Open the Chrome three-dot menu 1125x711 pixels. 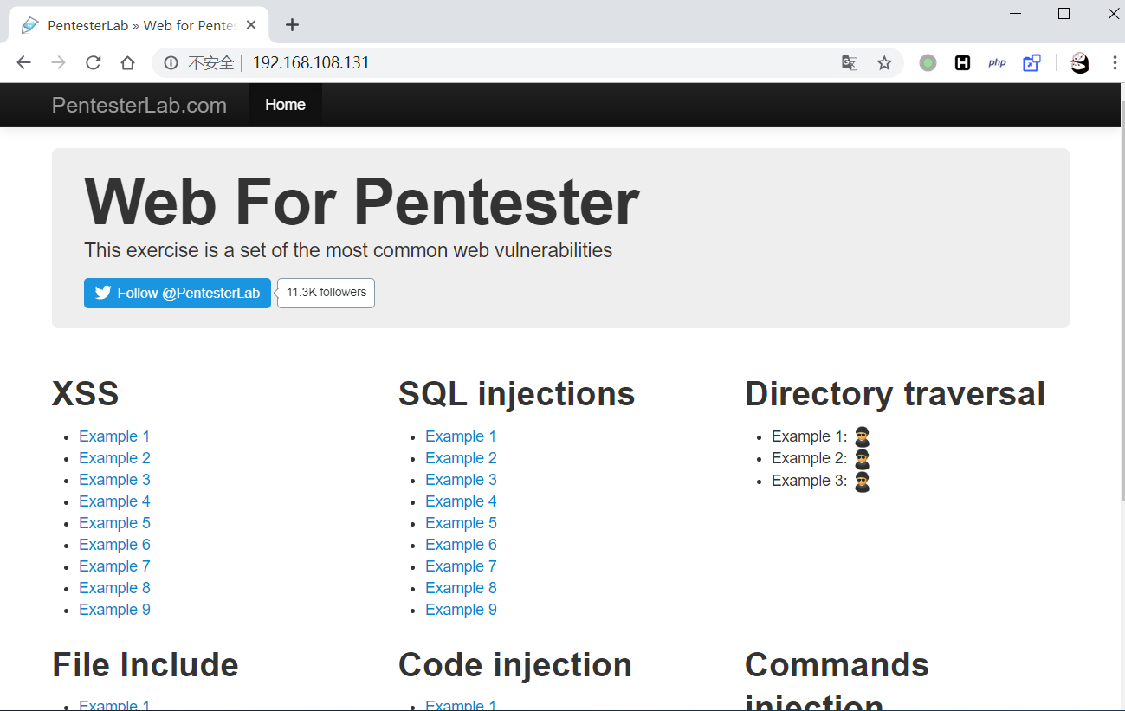click(1114, 62)
